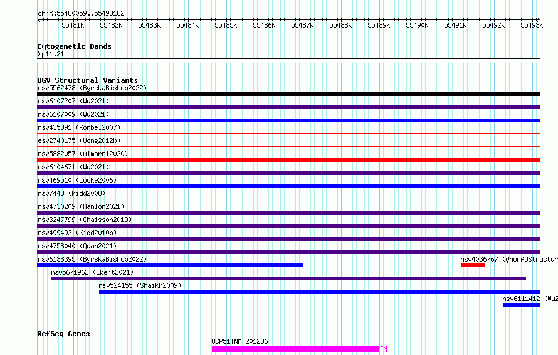Click the blue nsv469510 variant bar
Image resolution: width=558 pixels, height=355 pixels.
[x=288, y=186]
